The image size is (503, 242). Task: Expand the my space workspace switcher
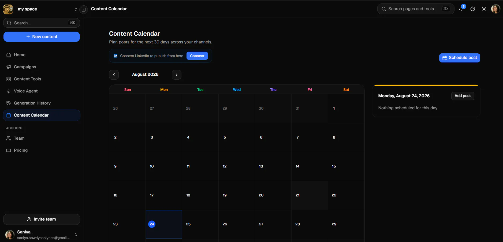76,9
